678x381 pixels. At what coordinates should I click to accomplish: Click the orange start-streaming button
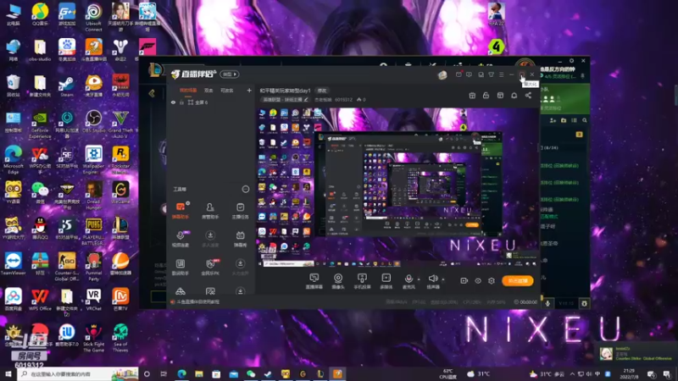518,281
